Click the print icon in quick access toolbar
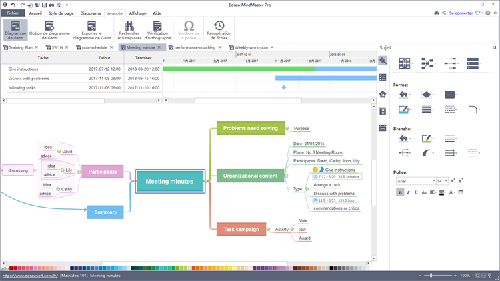The width and height of the screenshot is (500, 281). point(51,5)
